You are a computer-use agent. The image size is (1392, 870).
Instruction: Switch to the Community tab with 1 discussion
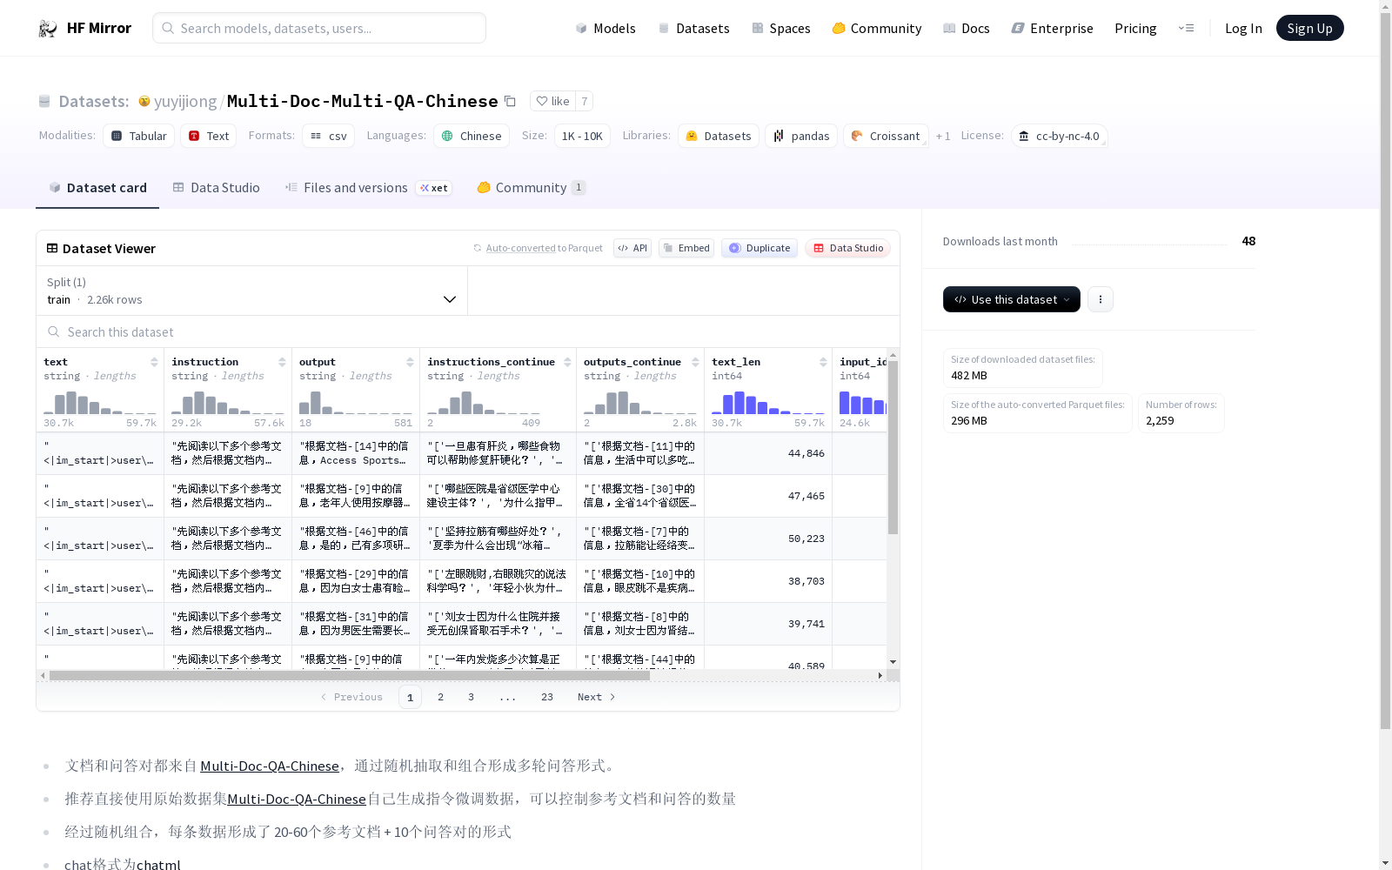[532, 188]
